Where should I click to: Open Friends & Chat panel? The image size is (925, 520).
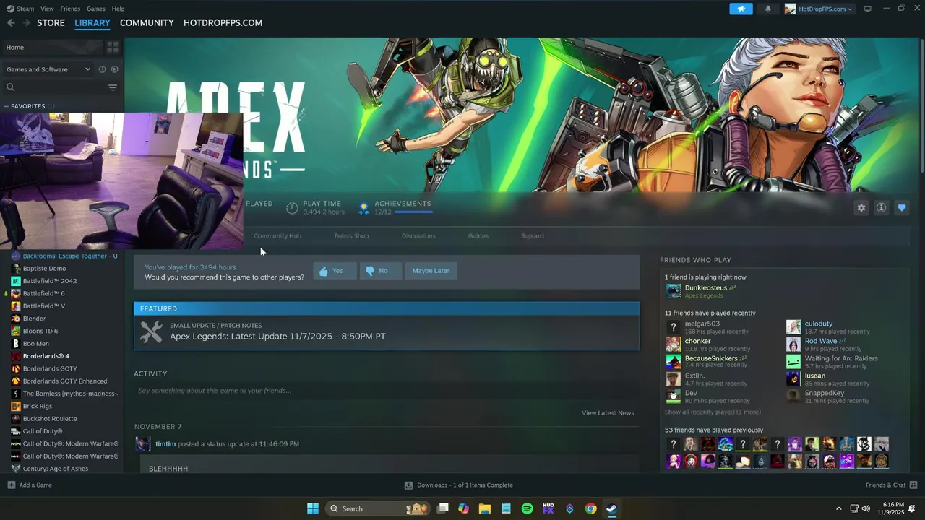891,485
